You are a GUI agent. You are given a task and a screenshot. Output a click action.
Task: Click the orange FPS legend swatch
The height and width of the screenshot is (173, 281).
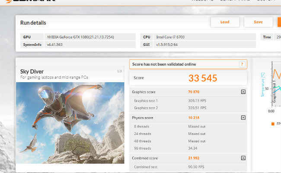tap(273, 124)
